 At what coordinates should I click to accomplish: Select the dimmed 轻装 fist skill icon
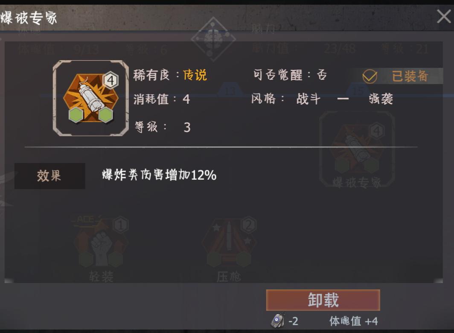click(101, 242)
